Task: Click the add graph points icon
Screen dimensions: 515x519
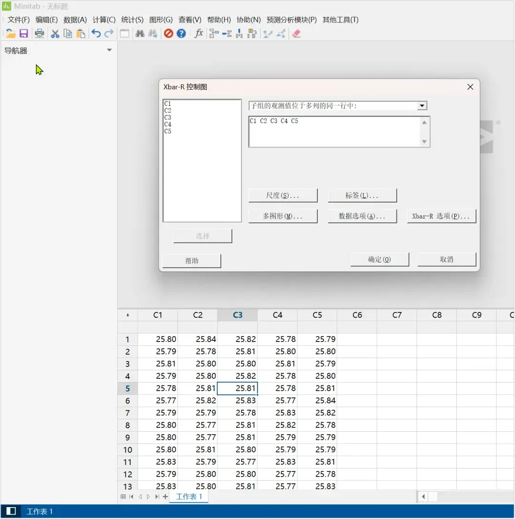Action: pyautogui.click(x=281, y=33)
